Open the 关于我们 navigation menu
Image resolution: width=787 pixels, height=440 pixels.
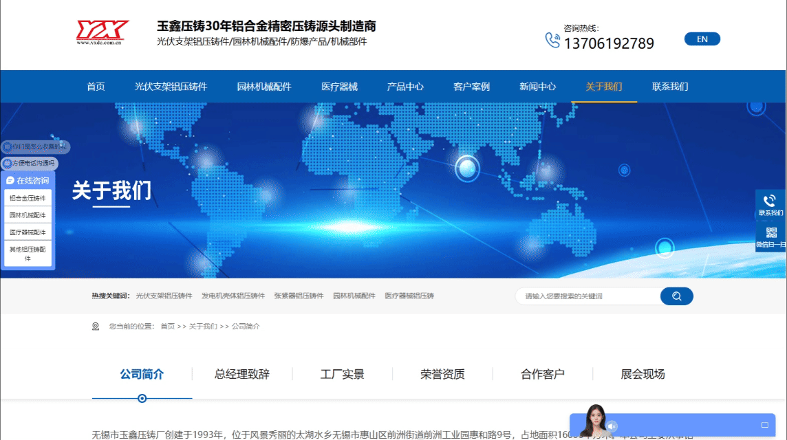tap(603, 86)
